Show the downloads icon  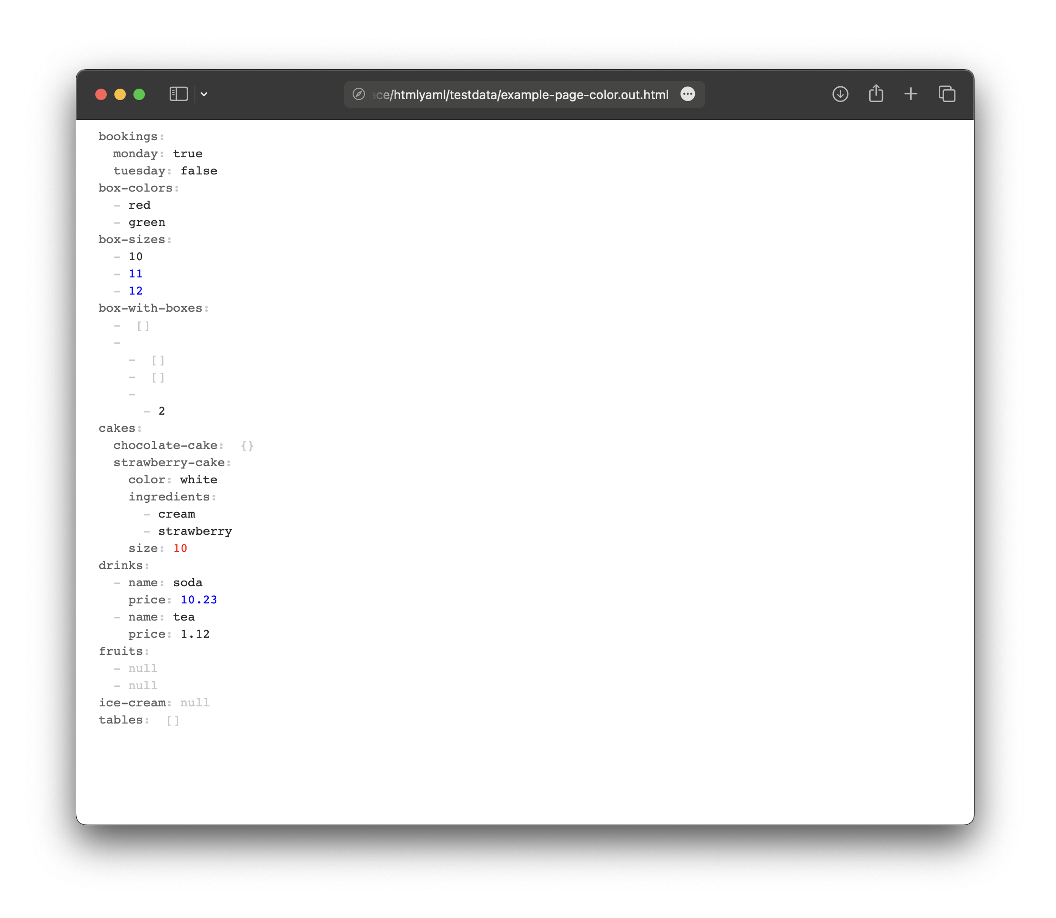[840, 94]
